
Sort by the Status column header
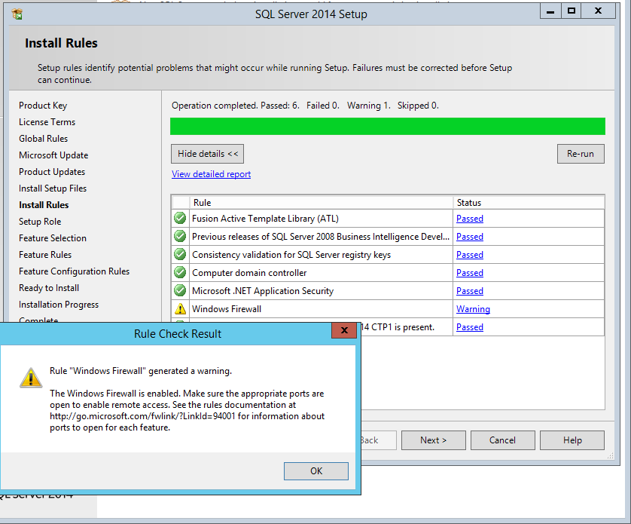[529, 202]
